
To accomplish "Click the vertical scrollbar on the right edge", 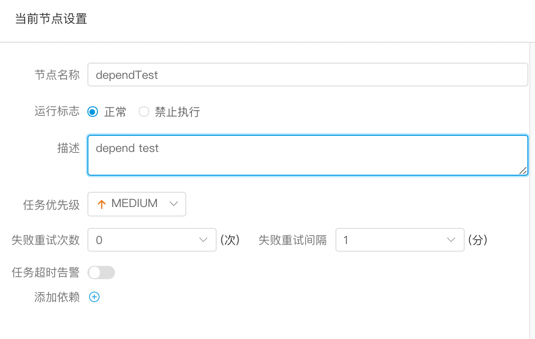I will tap(532, 190).
